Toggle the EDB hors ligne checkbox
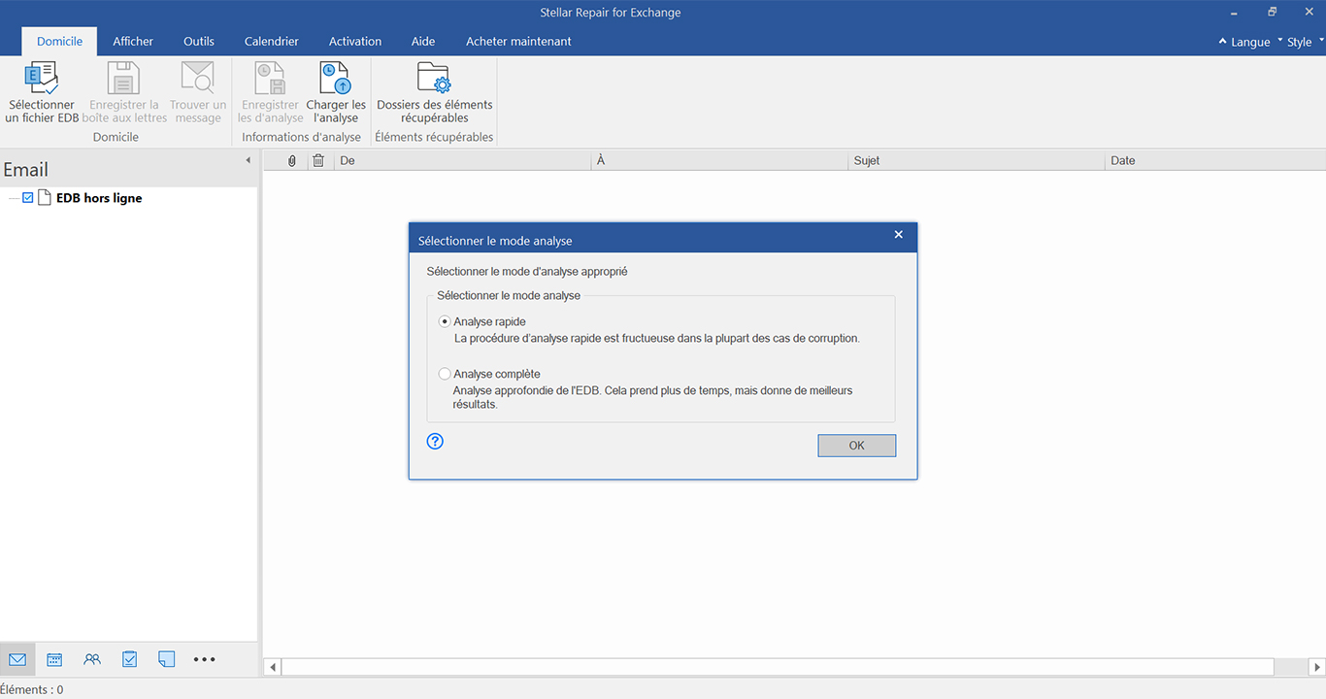The height and width of the screenshot is (699, 1326). coord(28,198)
